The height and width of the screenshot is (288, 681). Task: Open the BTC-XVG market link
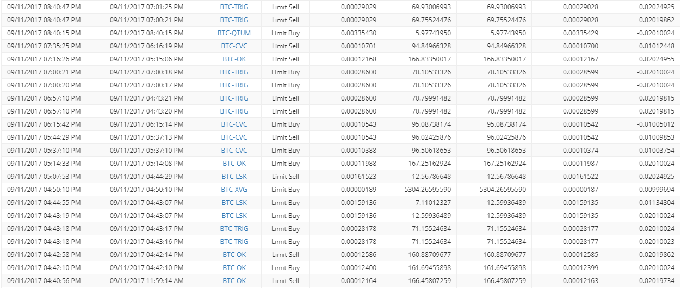[x=234, y=190]
